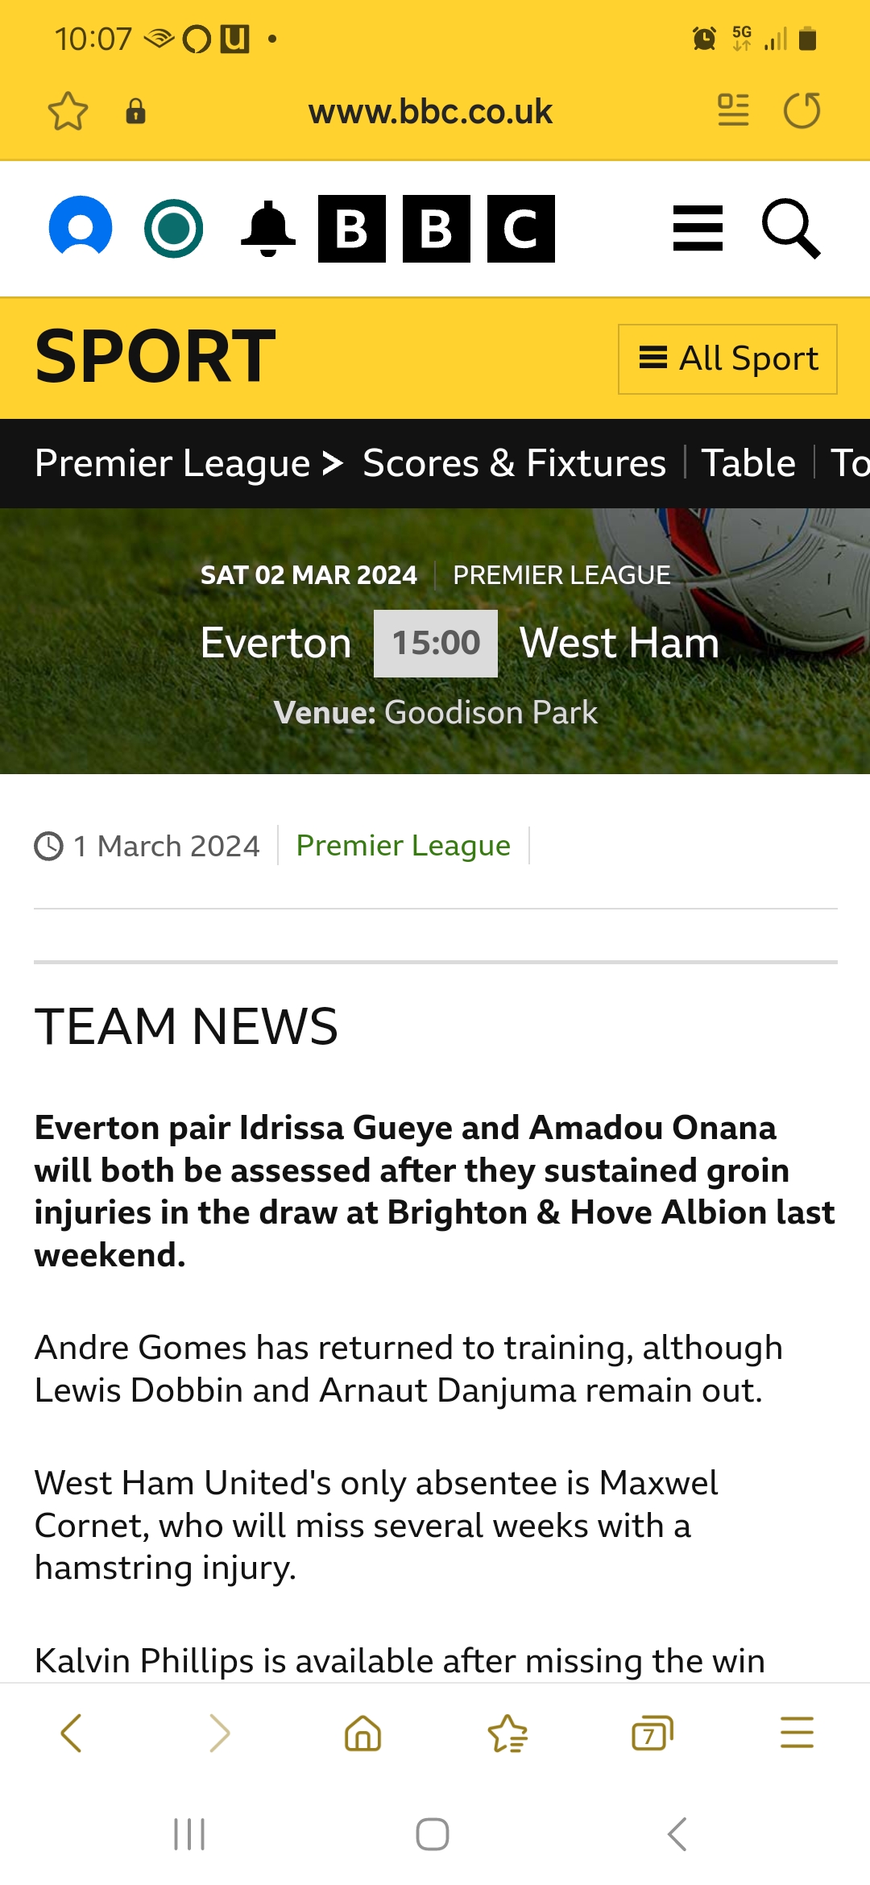
Task: Open the BBC search magnifier
Action: pos(791,229)
